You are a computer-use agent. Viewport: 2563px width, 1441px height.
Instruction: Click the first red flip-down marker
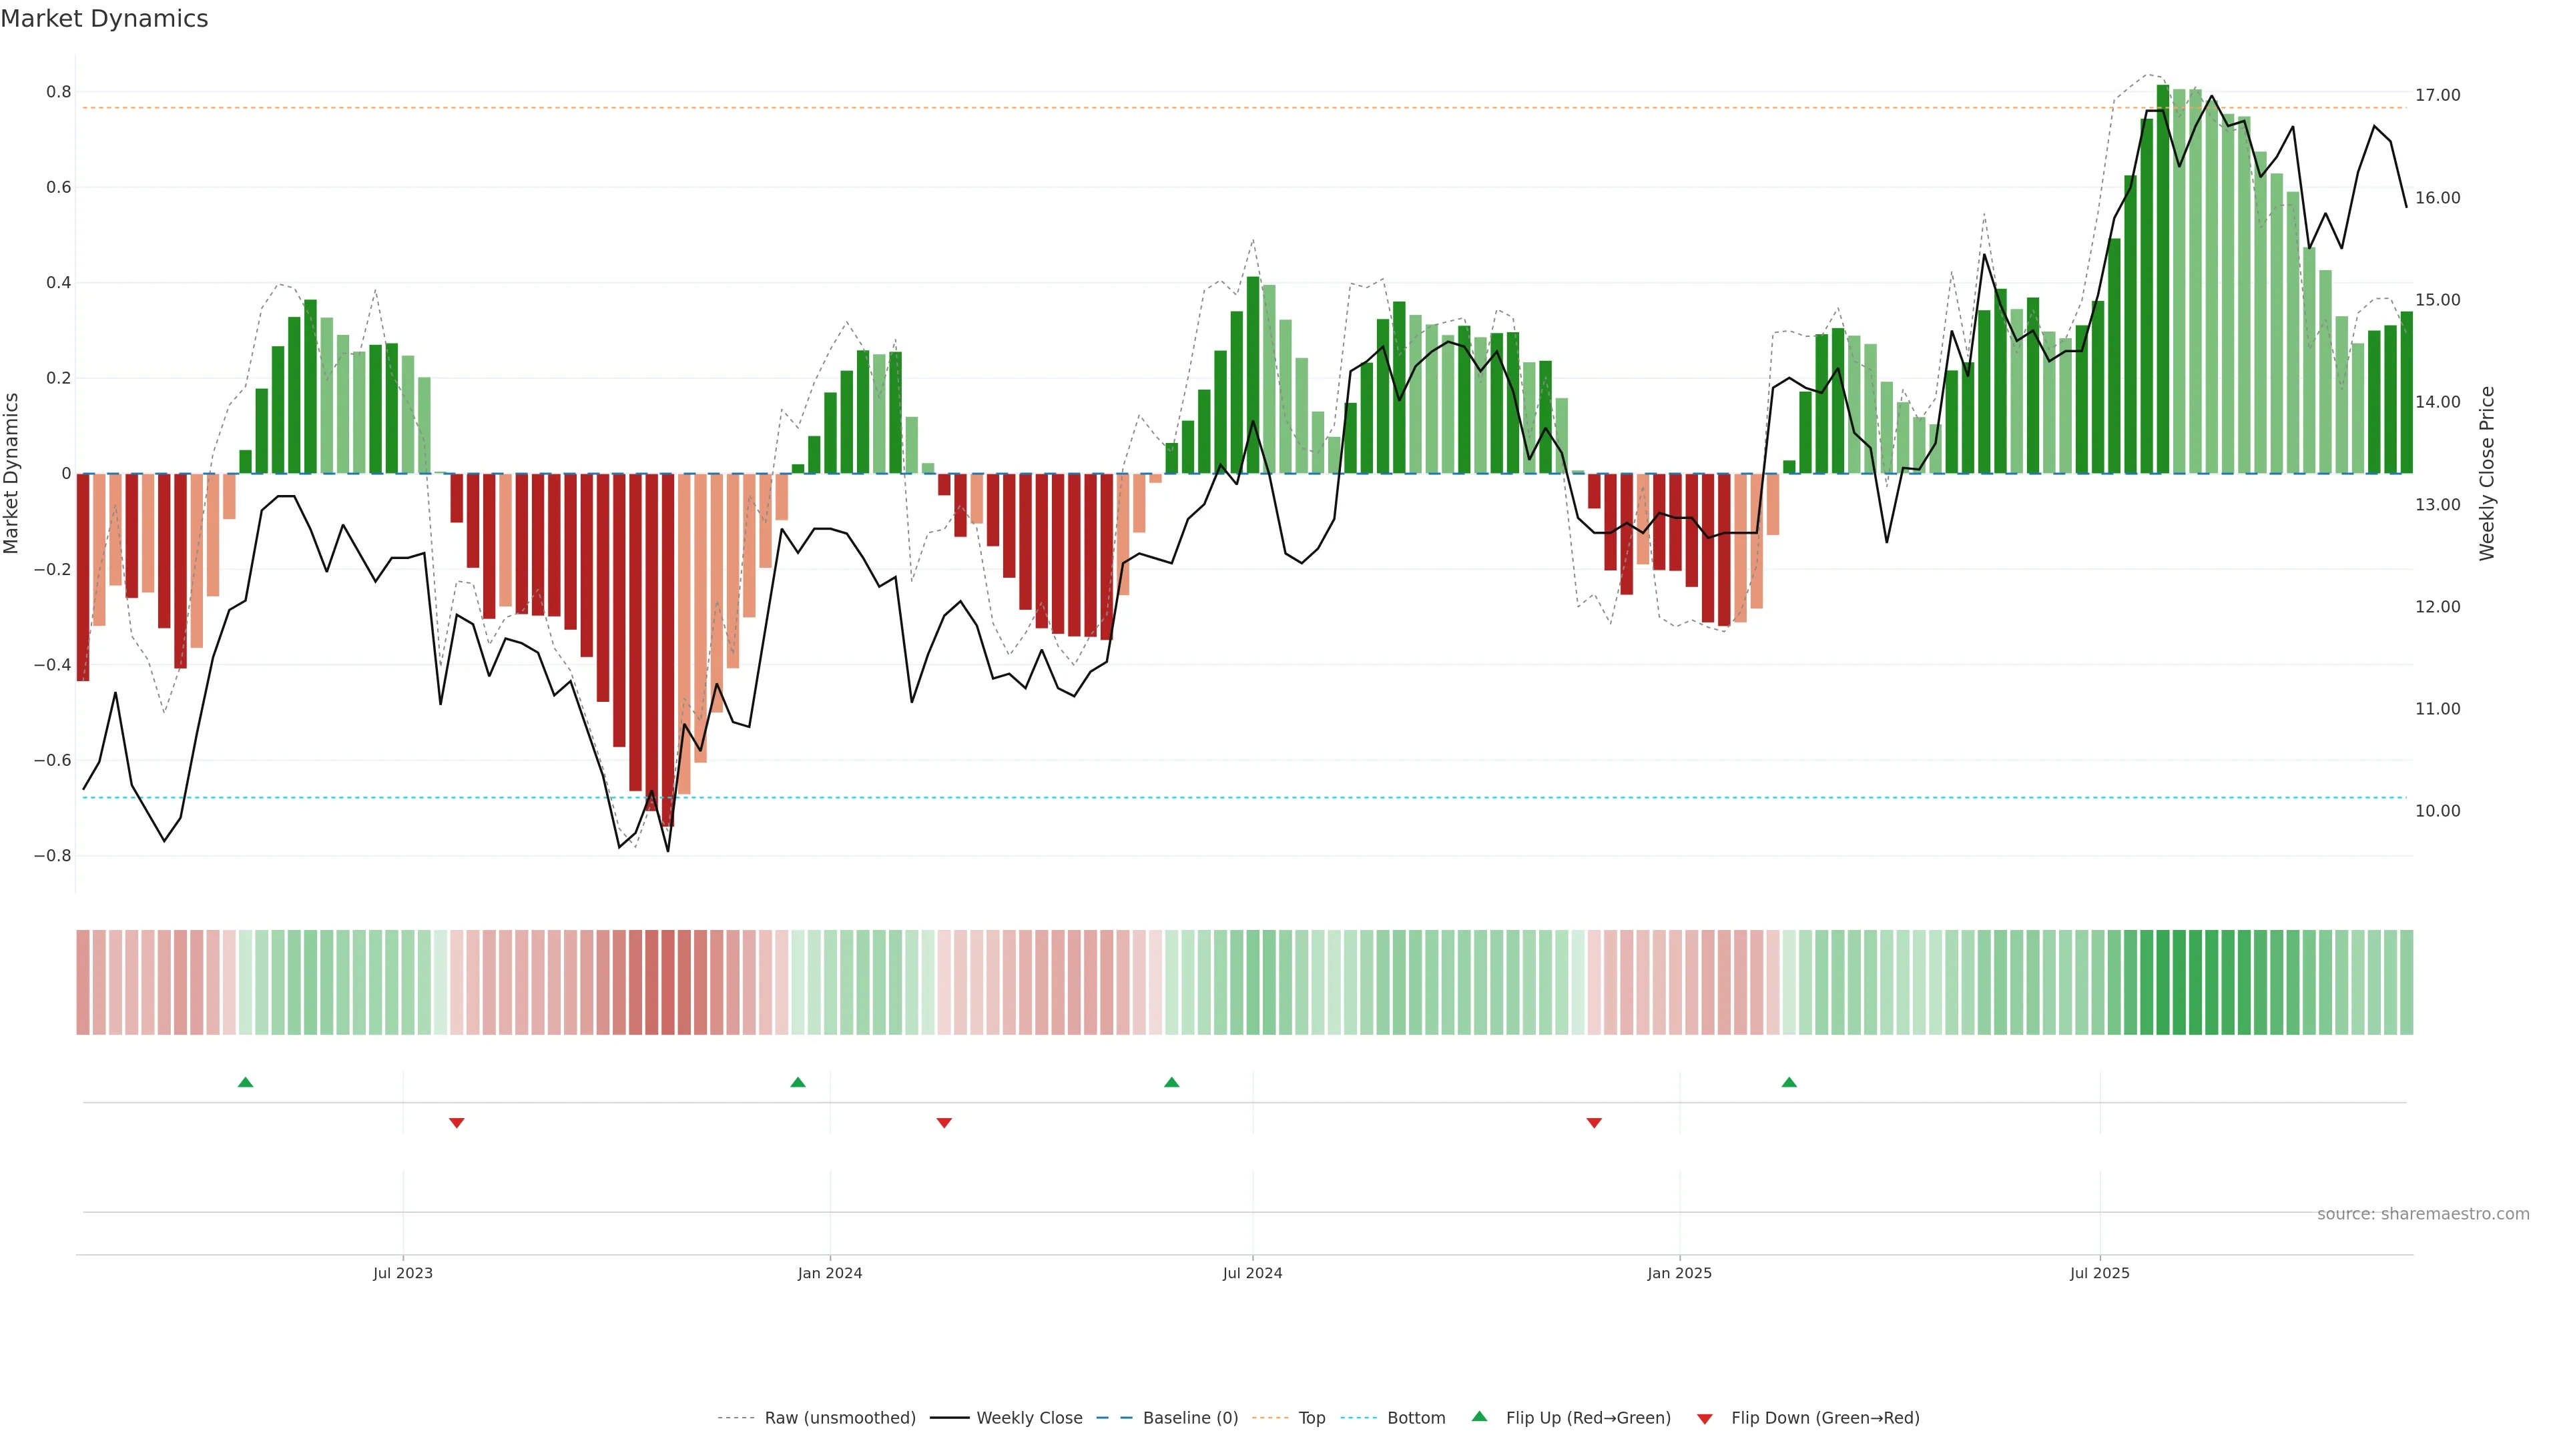[457, 1123]
